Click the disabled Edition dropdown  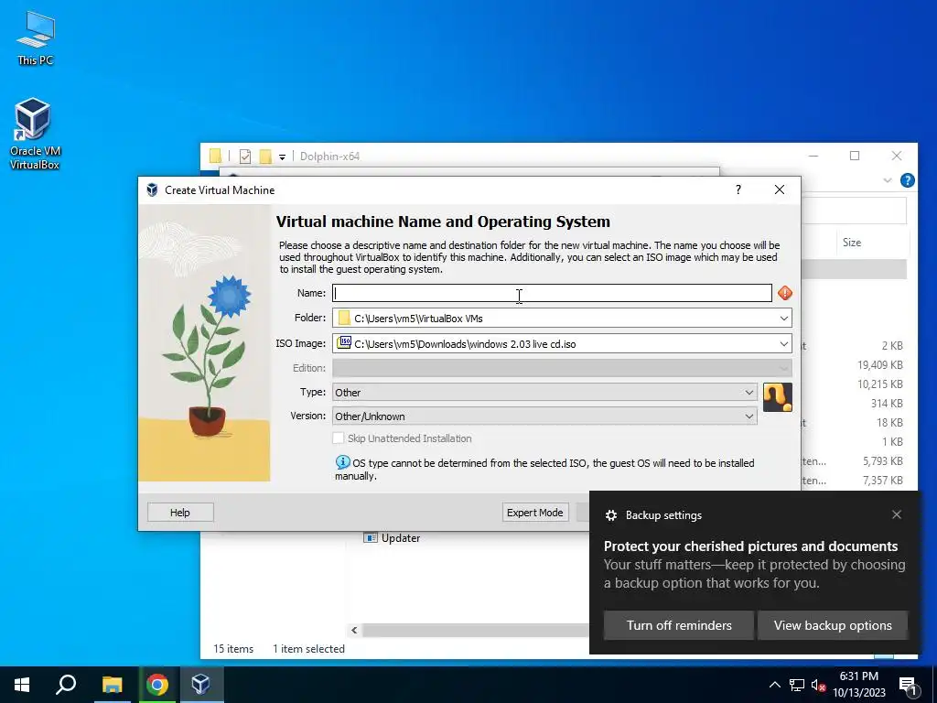tap(562, 368)
